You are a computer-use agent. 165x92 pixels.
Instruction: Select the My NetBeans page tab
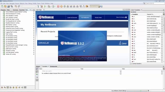(x=85, y=18)
